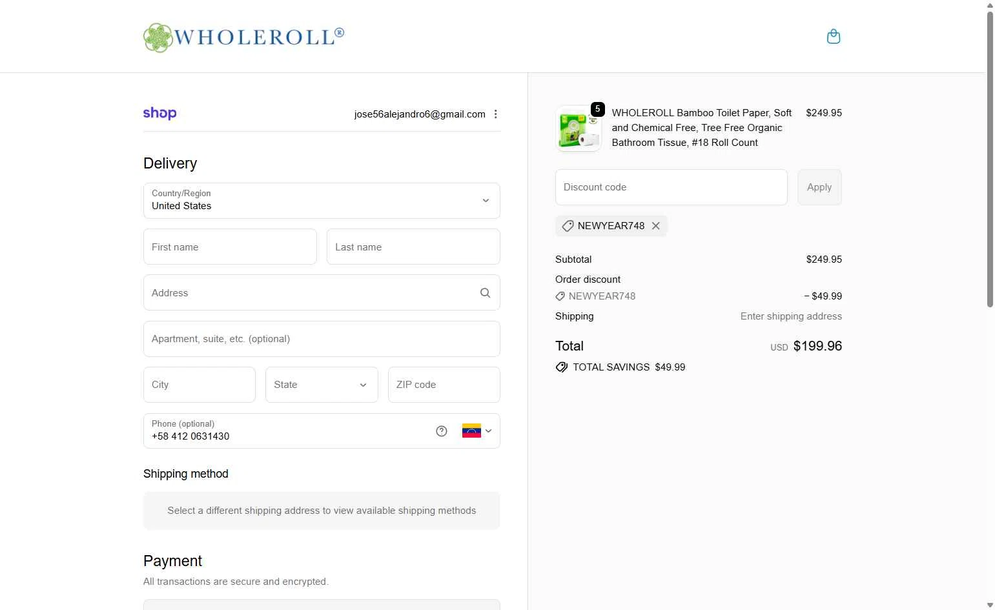
Task: Click the toilet paper product thumbnail
Action: point(579,128)
